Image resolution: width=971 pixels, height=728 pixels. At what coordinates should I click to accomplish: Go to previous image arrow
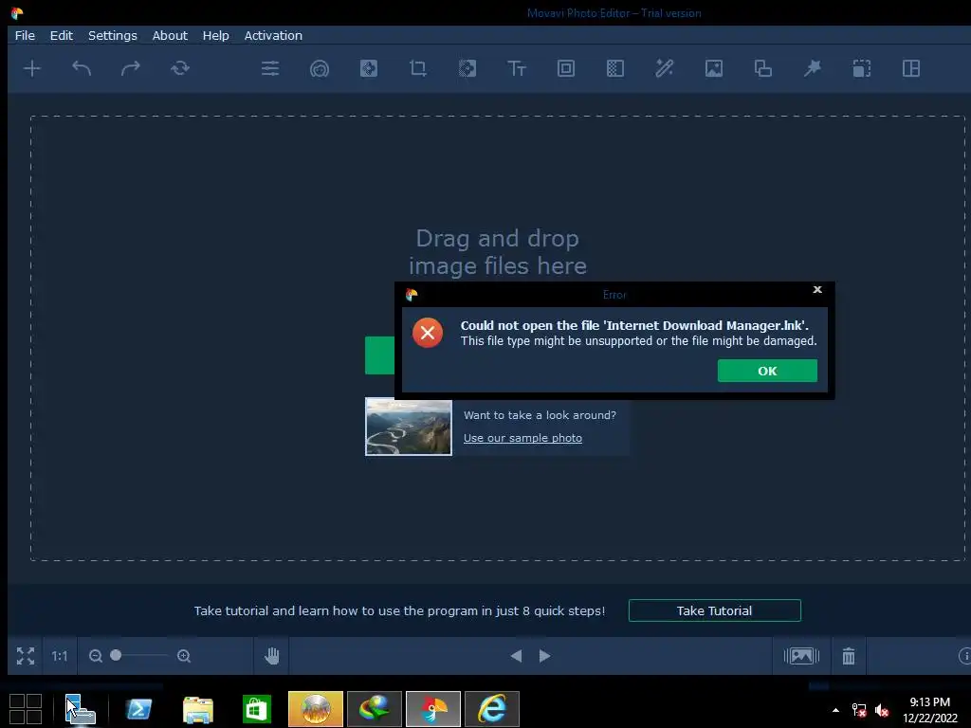[516, 656]
